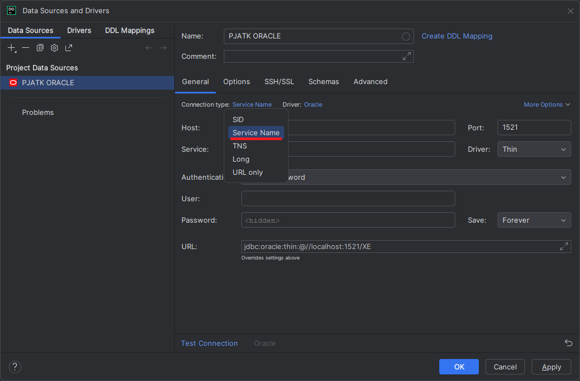Viewport: 580px width, 381px height.
Task: Open the Advanced tab
Action: click(x=371, y=82)
